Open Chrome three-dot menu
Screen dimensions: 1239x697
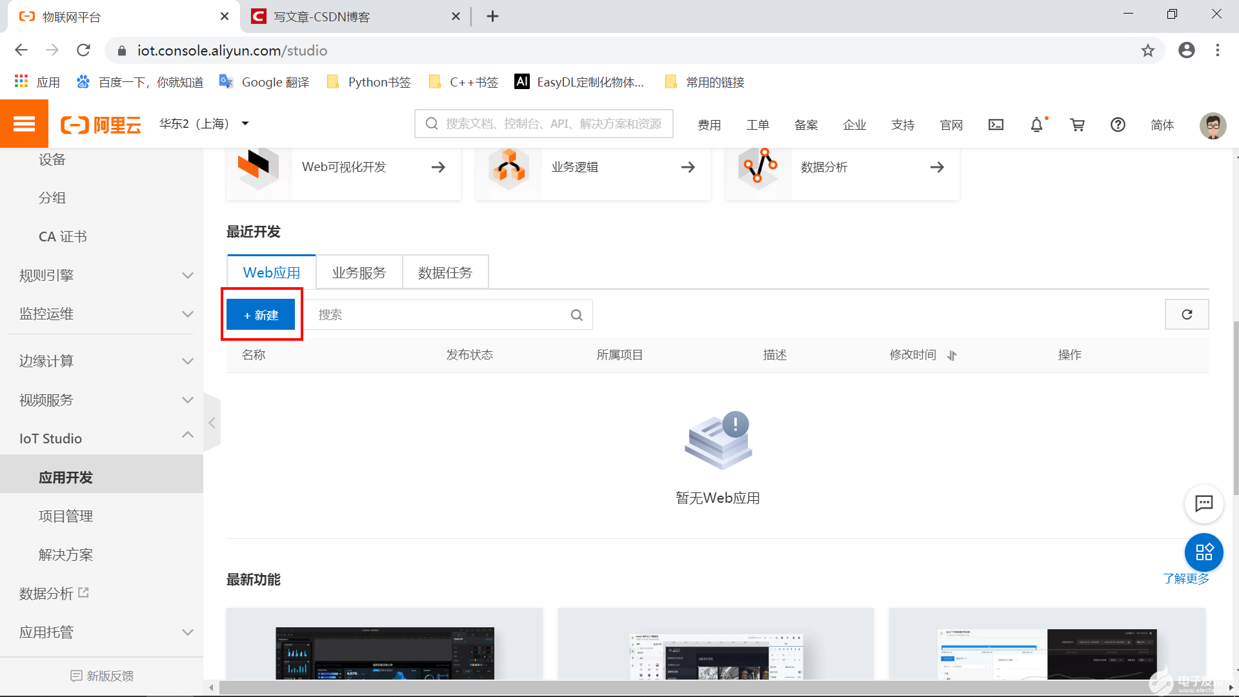1218,50
